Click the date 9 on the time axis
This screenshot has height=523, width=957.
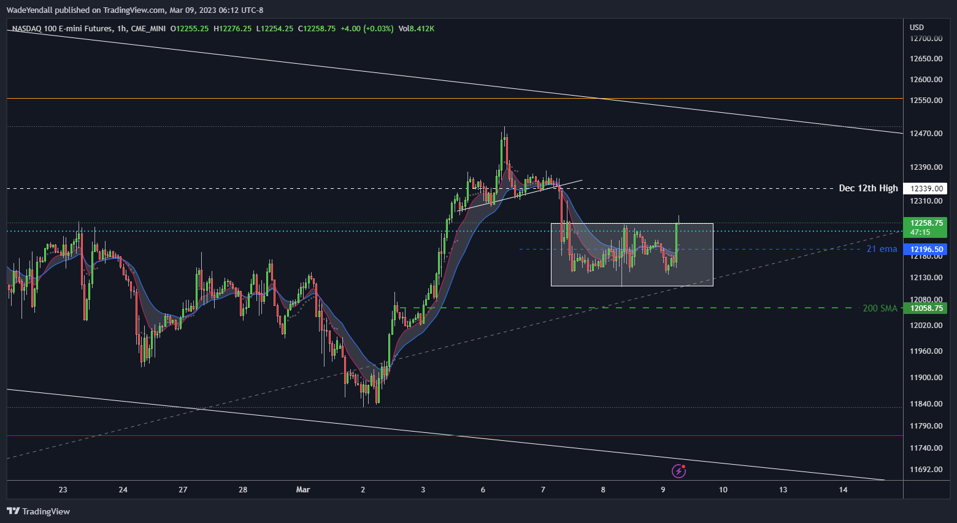[x=663, y=489]
